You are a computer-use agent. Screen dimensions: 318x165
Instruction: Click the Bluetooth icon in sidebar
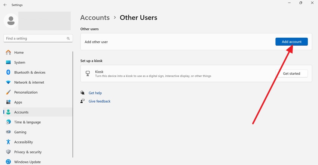coord(8,72)
